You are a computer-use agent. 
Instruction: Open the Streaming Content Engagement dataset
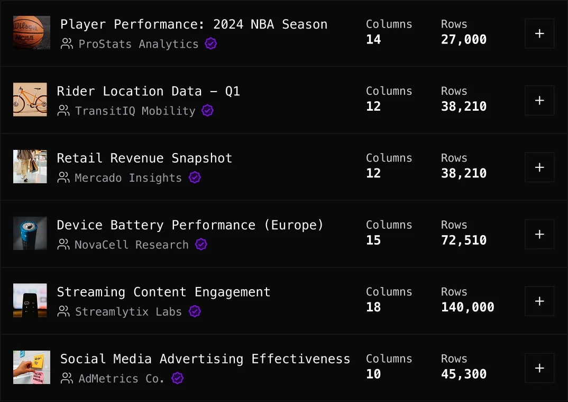pyautogui.click(x=164, y=292)
